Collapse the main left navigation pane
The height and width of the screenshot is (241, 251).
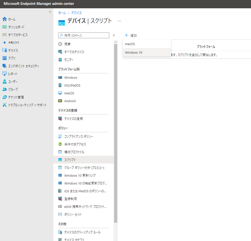point(50,12)
